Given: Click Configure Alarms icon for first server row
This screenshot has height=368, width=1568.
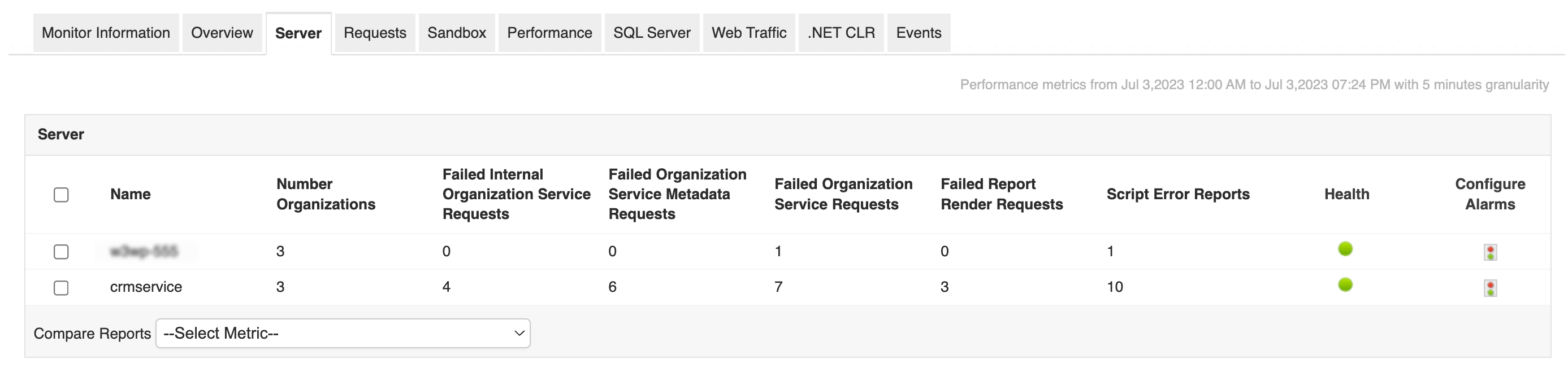Looking at the screenshot, I should tap(1489, 252).
